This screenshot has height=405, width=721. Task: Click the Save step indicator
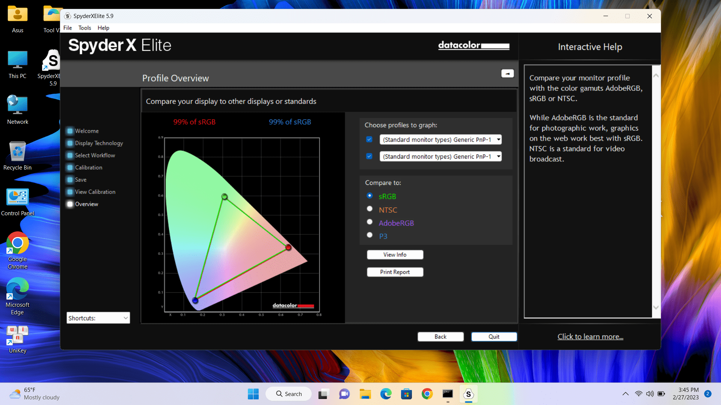tap(70, 180)
